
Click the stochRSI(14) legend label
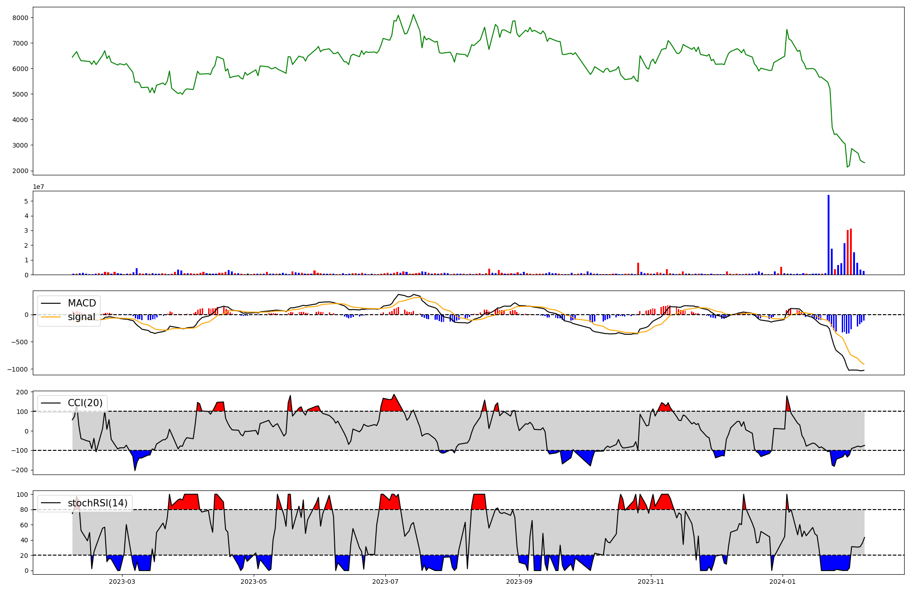click(x=97, y=503)
